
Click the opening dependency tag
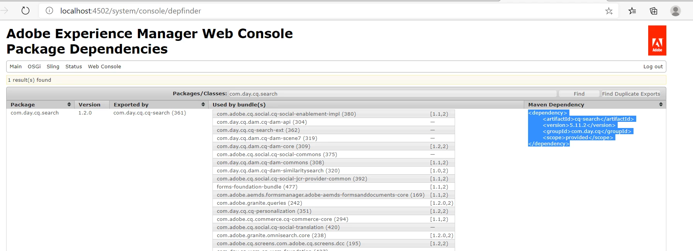click(x=547, y=113)
